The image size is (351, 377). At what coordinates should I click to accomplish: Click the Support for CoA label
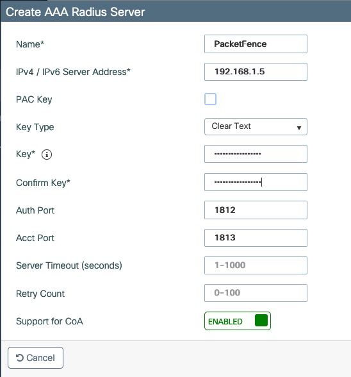(x=49, y=321)
